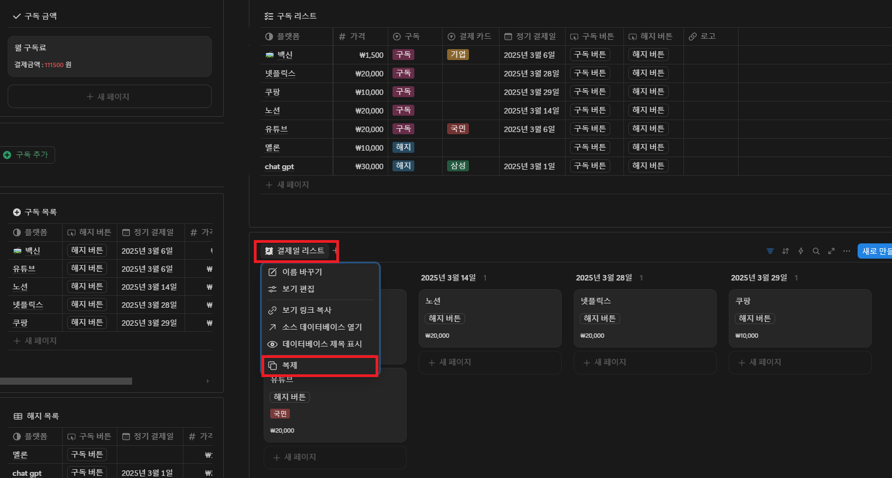Click 국민 card tag in 유튜브 table row
Image resolution: width=892 pixels, height=478 pixels.
[458, 129]
